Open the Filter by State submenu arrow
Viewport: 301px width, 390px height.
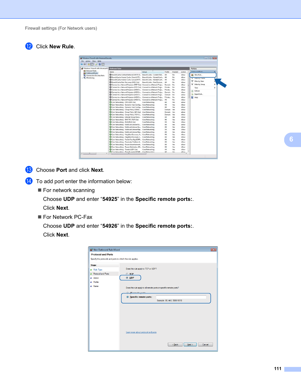tap(215, 81)
